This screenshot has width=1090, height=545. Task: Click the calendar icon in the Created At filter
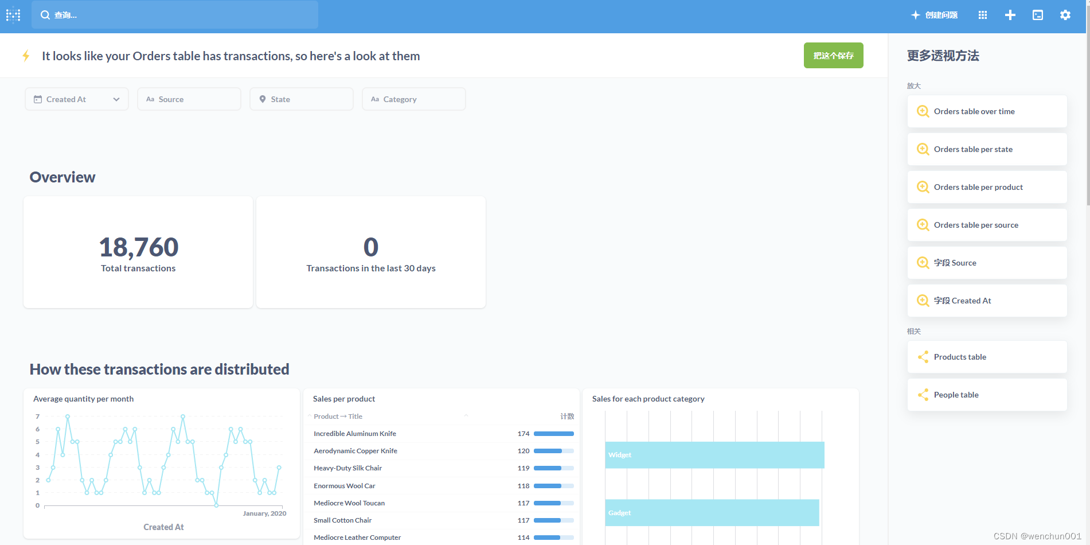point(37,99)
